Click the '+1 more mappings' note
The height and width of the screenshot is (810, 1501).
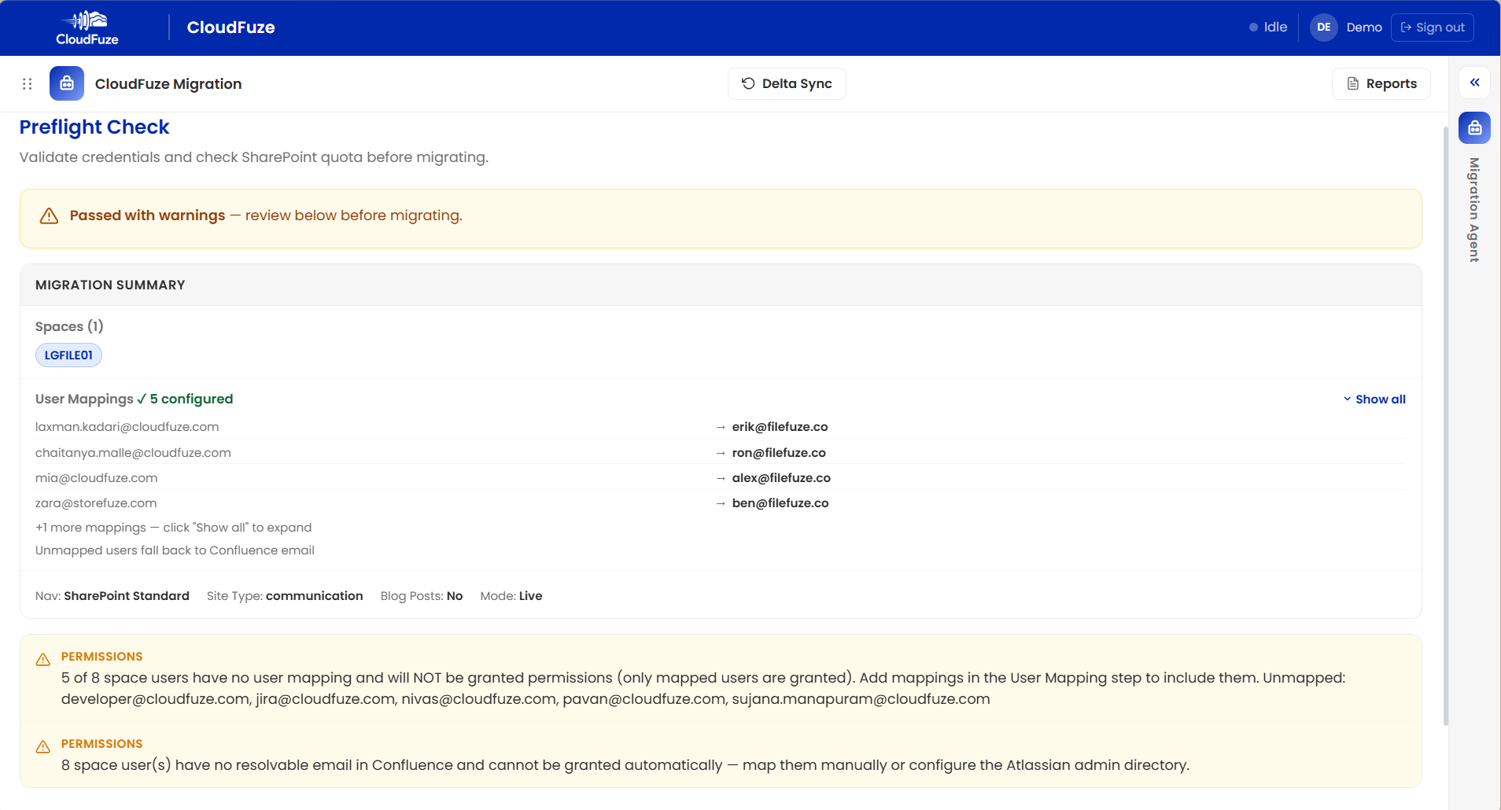click(x=173, y=528)
